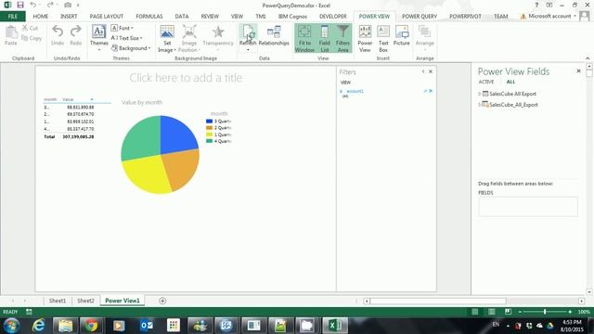
Task: Switch to the FORMULAS tab
Action: (149, 17)
